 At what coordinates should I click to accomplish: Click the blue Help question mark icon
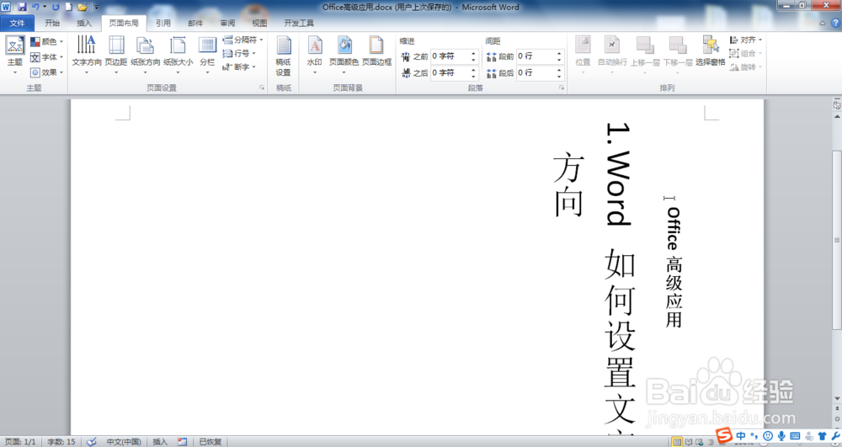click(835, 23)
